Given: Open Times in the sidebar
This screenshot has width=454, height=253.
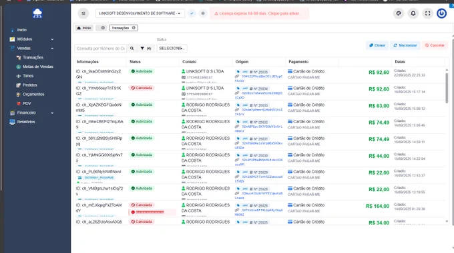Looking at the screenshot, I should pos(28,76).
